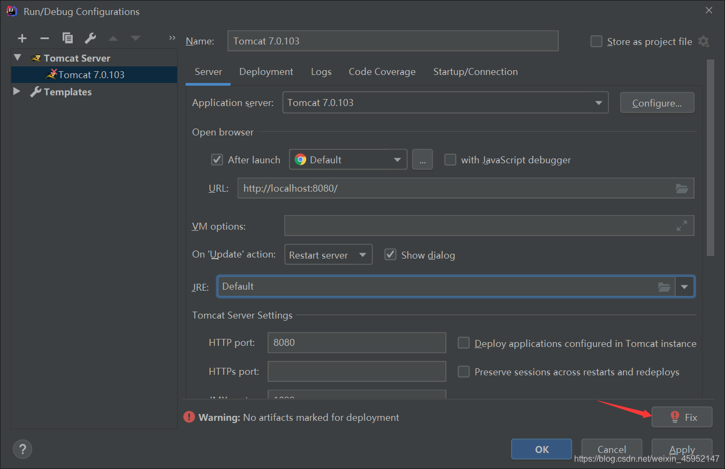Click Chrome icon in browser selector
The width and height of the screenshot is (725, 469).
300,160
